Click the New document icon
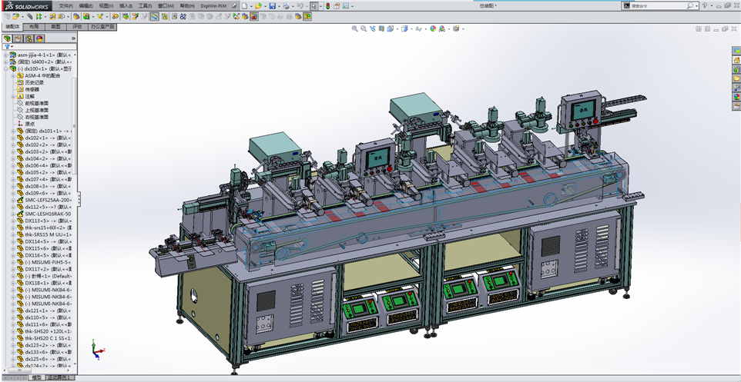Image resolution: width=741 pixels, height=382 pixels. click(x=244, y=6)
